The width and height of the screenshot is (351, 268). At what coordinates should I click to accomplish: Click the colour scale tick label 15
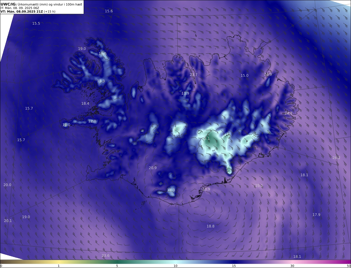(x=234, y=266)
